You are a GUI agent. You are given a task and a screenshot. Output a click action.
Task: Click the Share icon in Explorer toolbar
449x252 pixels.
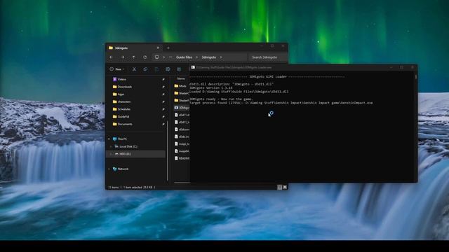point(179,69)
